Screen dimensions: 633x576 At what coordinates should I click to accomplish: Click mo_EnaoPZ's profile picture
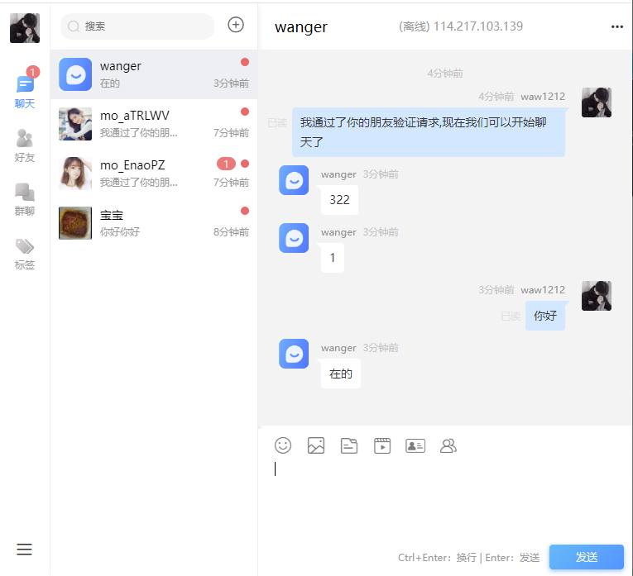point(75,174)
